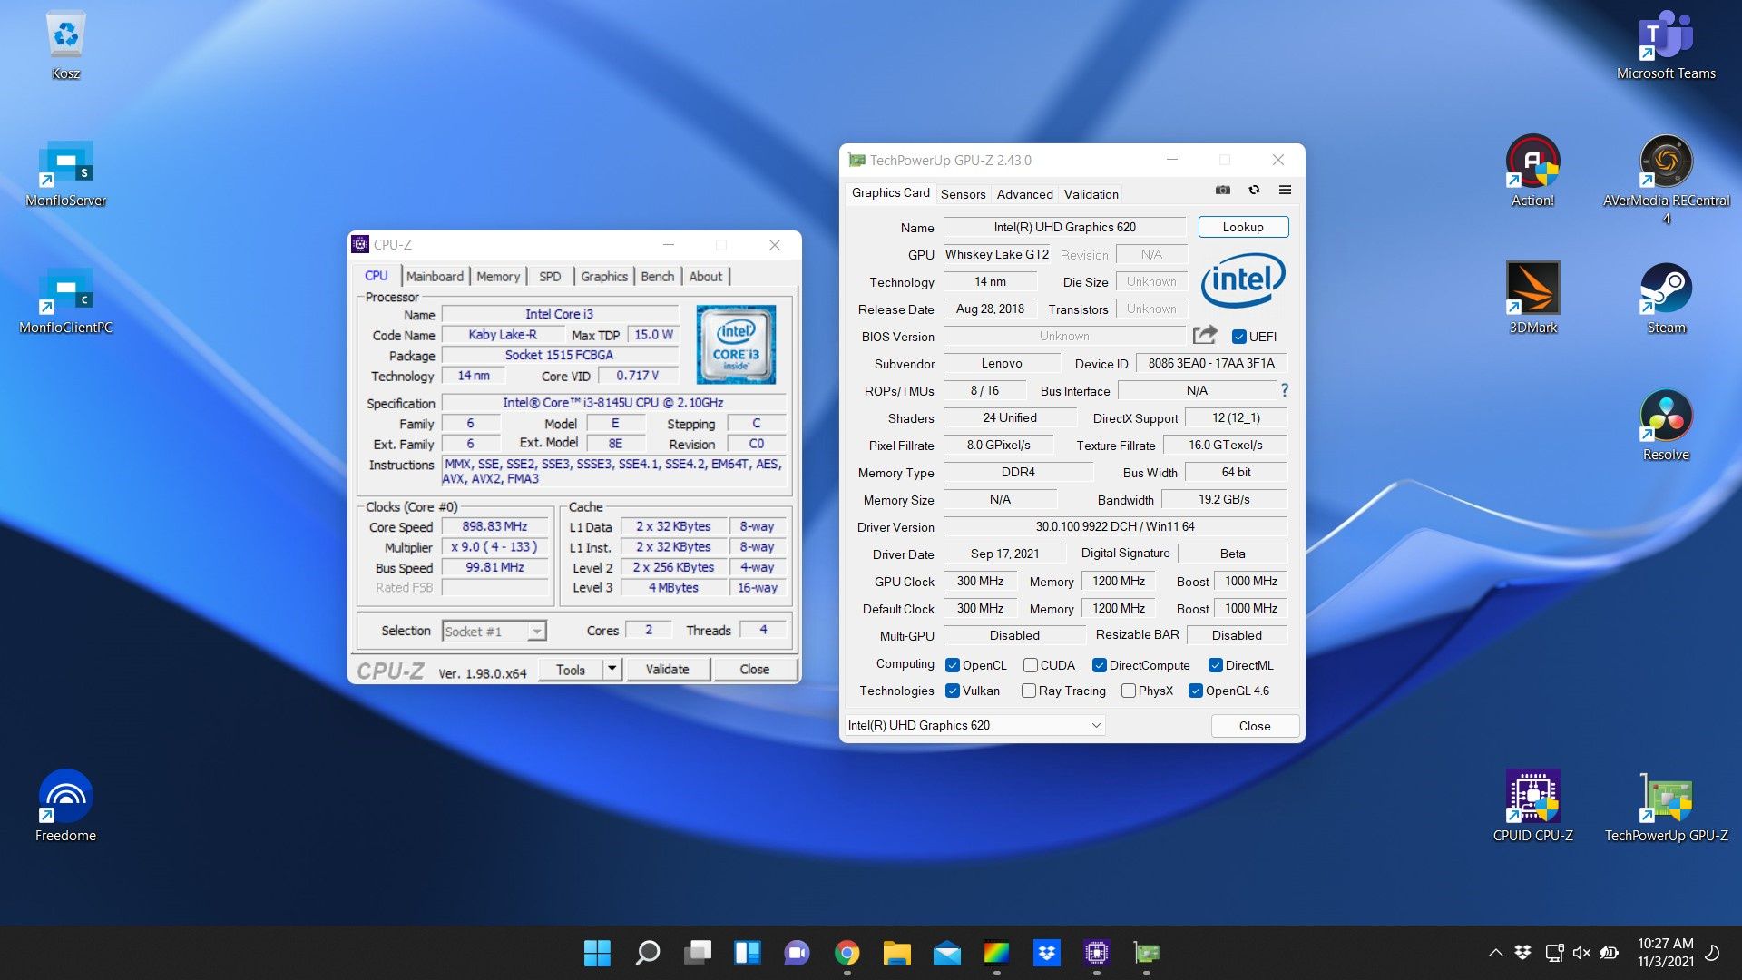Click the BIOS export share icon in GPU-Z

point(1205,335)
